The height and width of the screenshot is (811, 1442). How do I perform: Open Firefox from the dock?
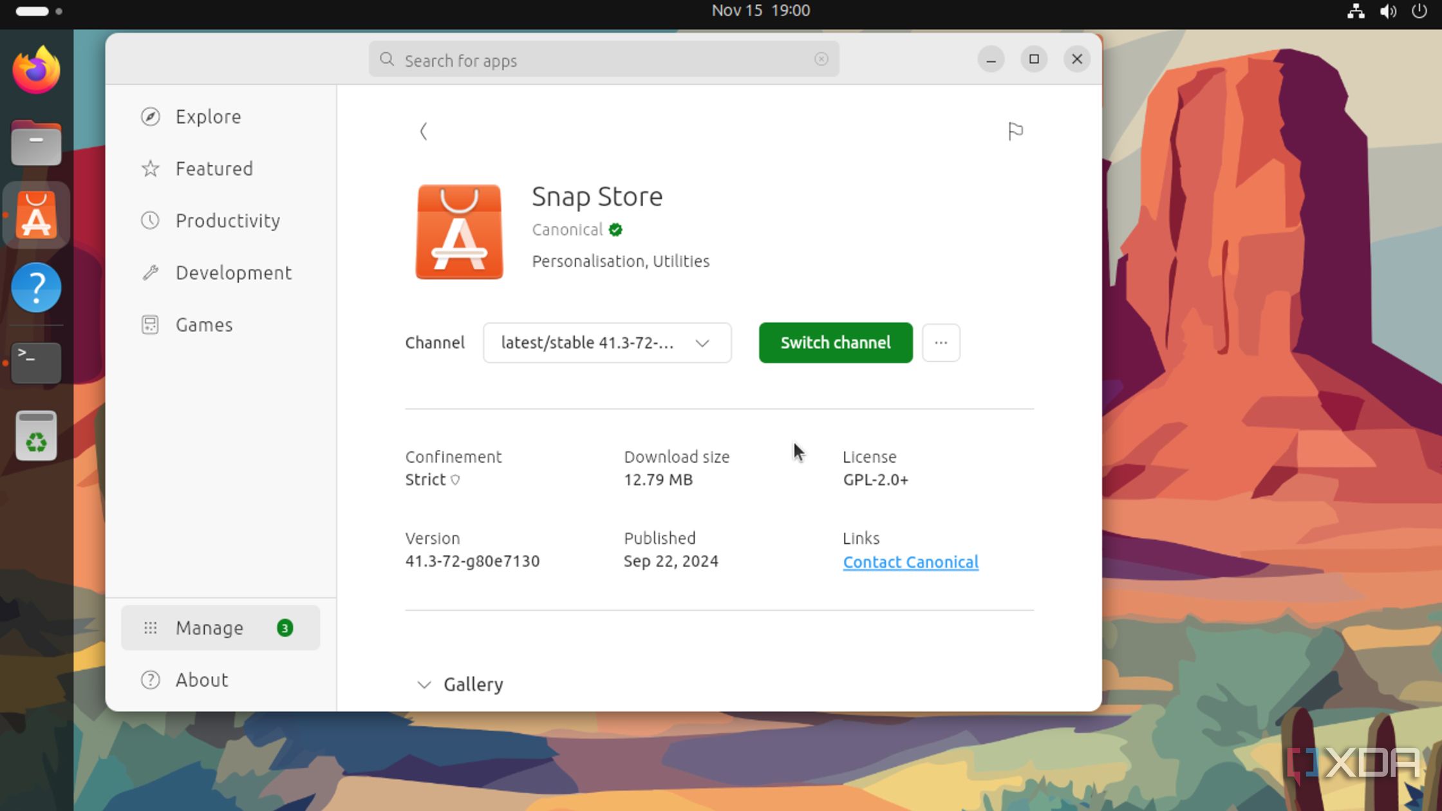point(36,71)
